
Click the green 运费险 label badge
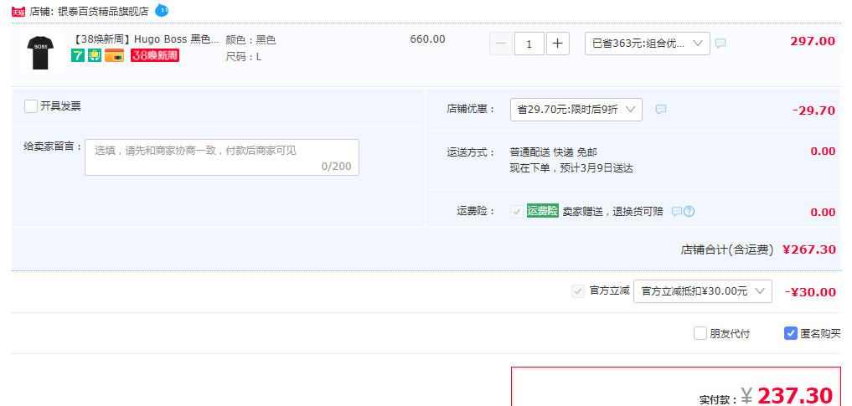(x=543, y=212)
